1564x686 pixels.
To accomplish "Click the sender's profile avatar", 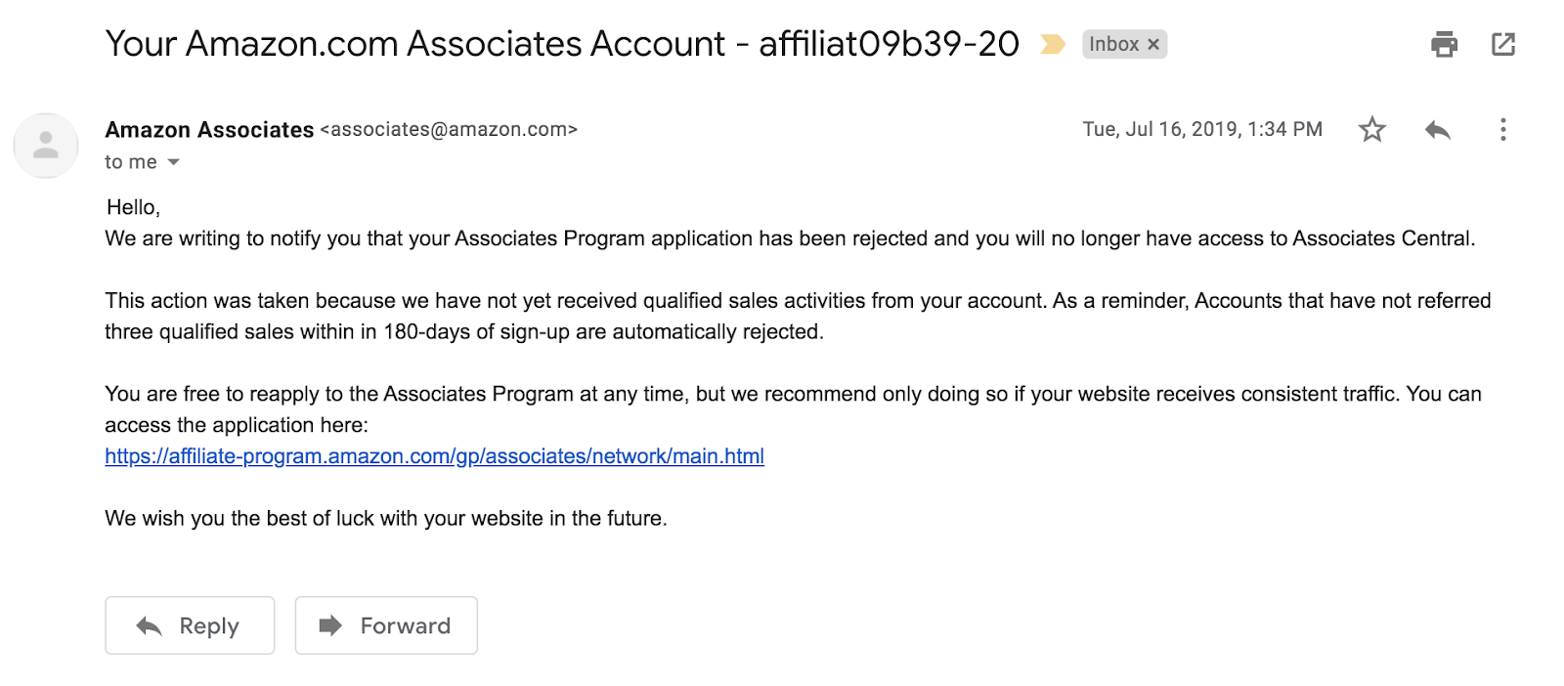I will [x=46, y=146].
